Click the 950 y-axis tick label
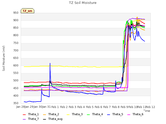Screen dimensions: 166x124 (x=16, y=13)
